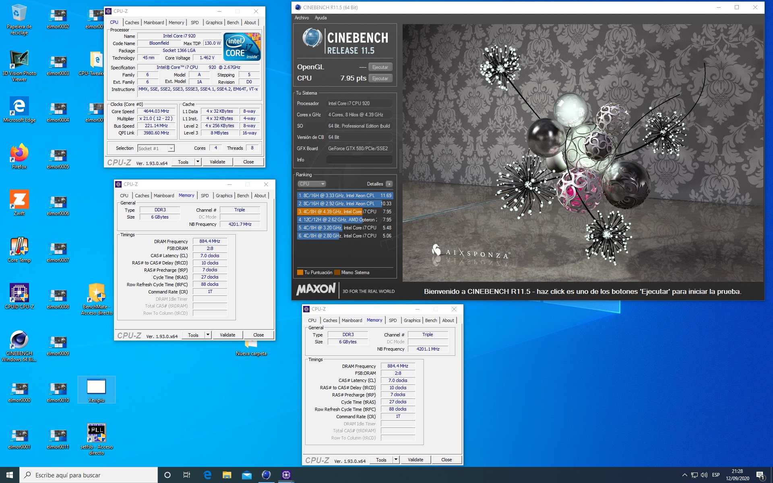Expand Detalles arrow in Cinebench ranking

(x=389, y=184)
